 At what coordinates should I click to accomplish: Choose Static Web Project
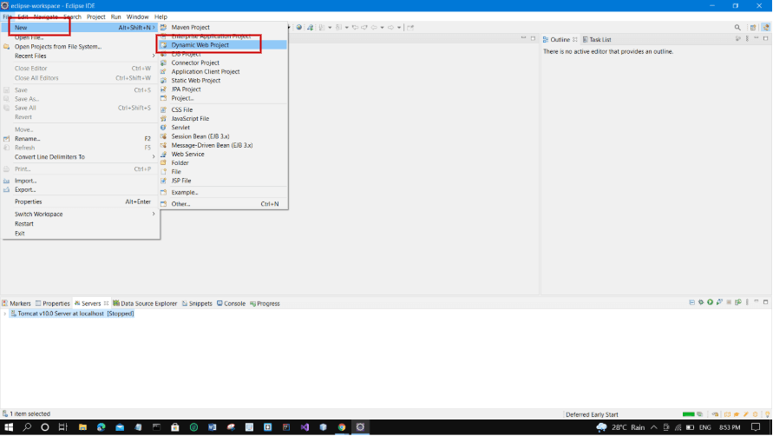click(x=222, y=81)
